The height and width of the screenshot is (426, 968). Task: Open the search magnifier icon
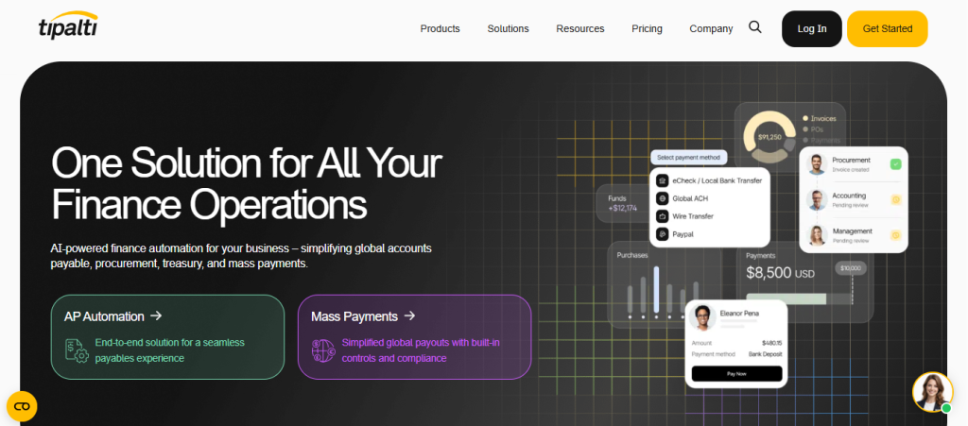coord(755,27)
